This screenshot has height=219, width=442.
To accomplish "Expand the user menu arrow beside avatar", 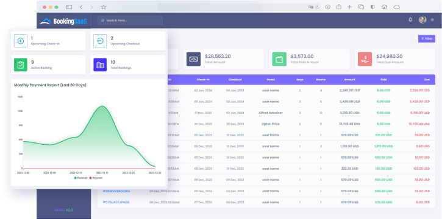I will (432, 20).
